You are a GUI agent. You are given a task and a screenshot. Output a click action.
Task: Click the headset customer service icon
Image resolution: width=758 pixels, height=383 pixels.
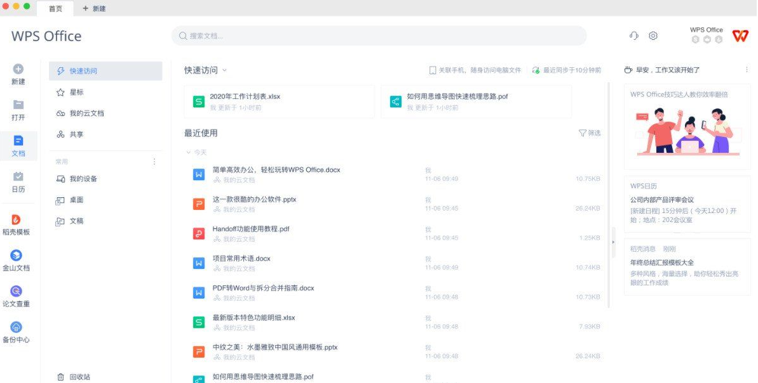[x=633, y=36]
